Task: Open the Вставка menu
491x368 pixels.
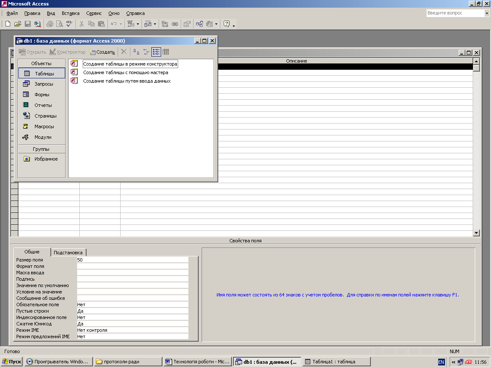Action: coord(70,13)
